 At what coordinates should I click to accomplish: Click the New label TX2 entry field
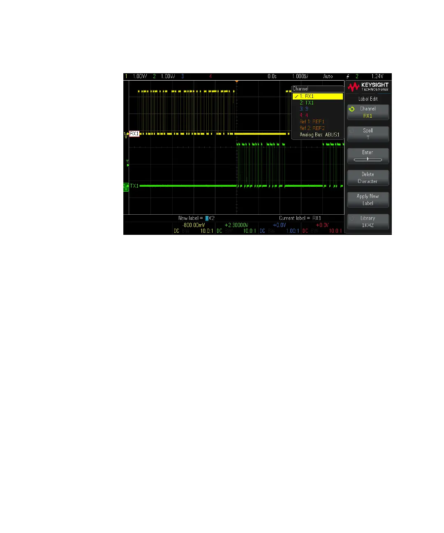coord(210,218)
